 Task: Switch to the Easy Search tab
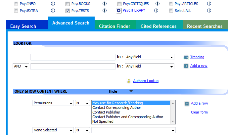[27, 25]
